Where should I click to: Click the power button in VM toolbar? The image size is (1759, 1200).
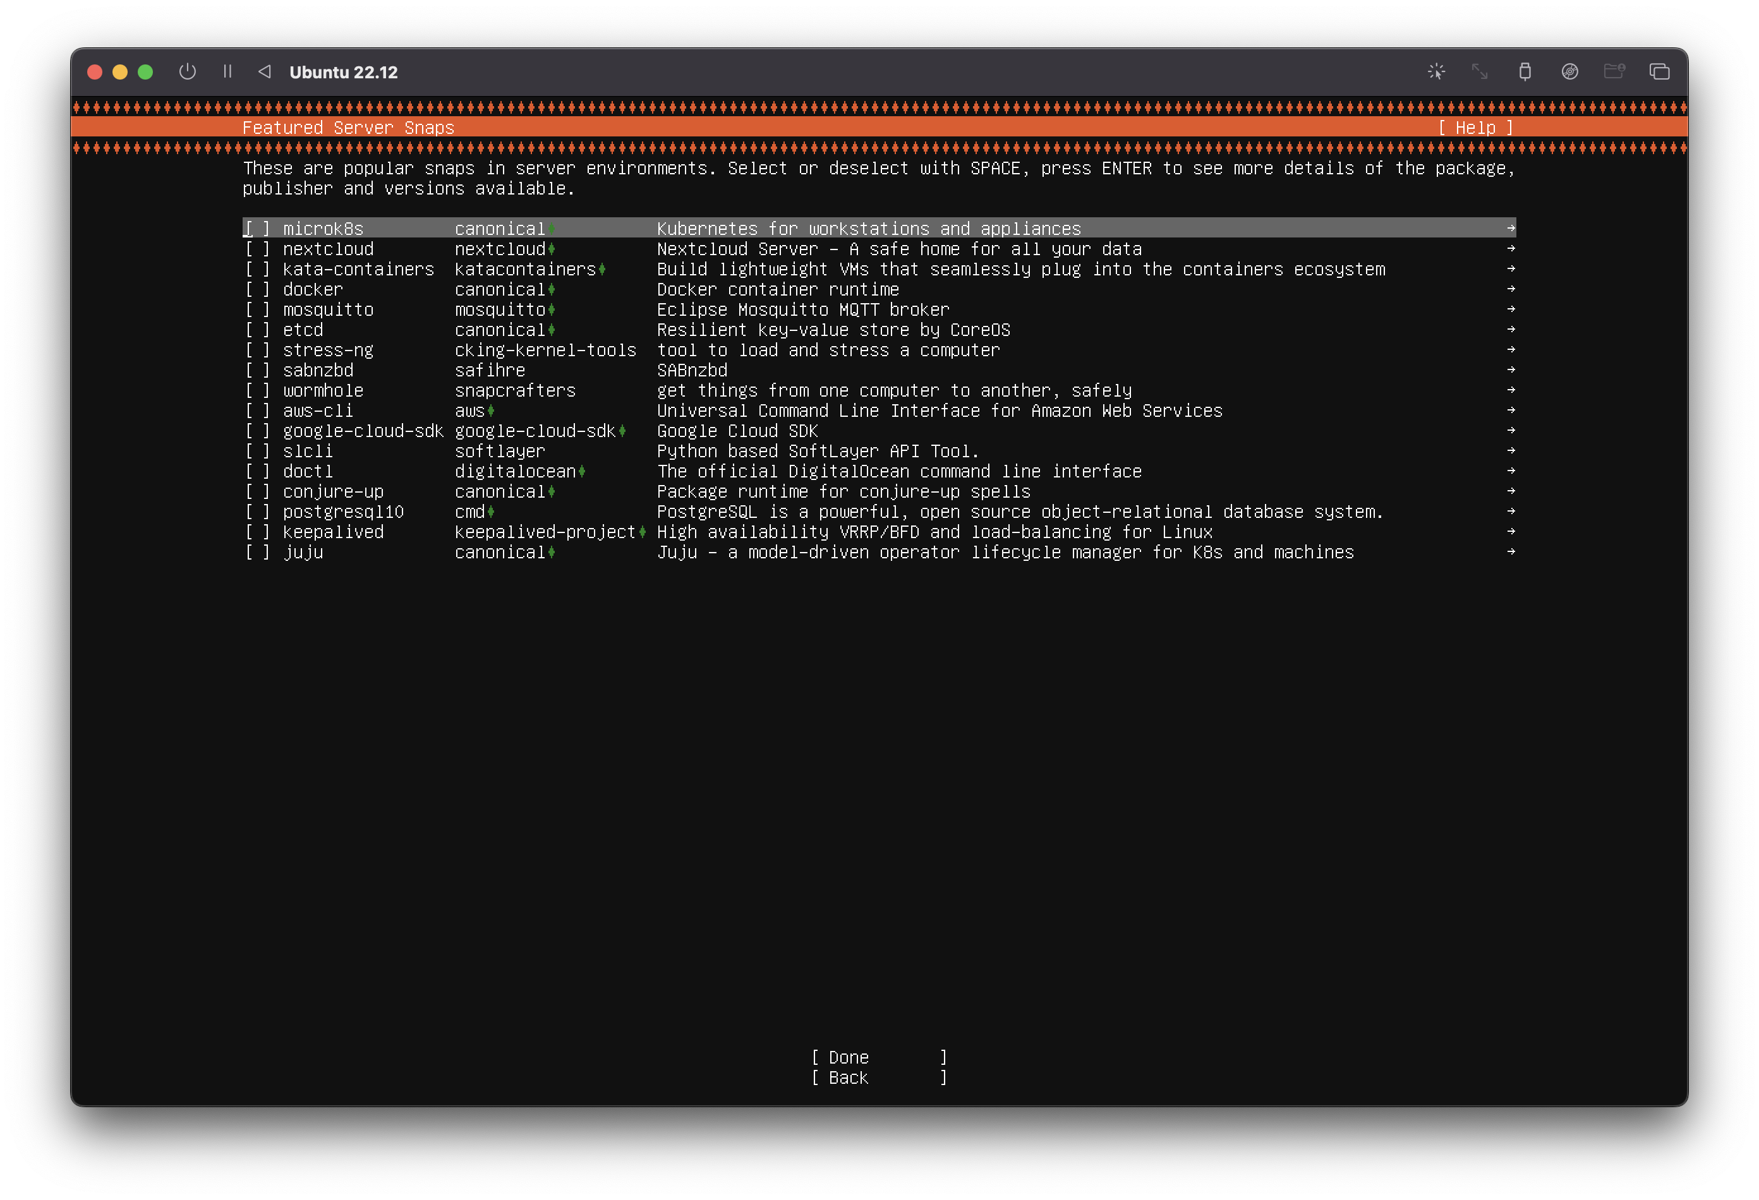coord(187,72)
